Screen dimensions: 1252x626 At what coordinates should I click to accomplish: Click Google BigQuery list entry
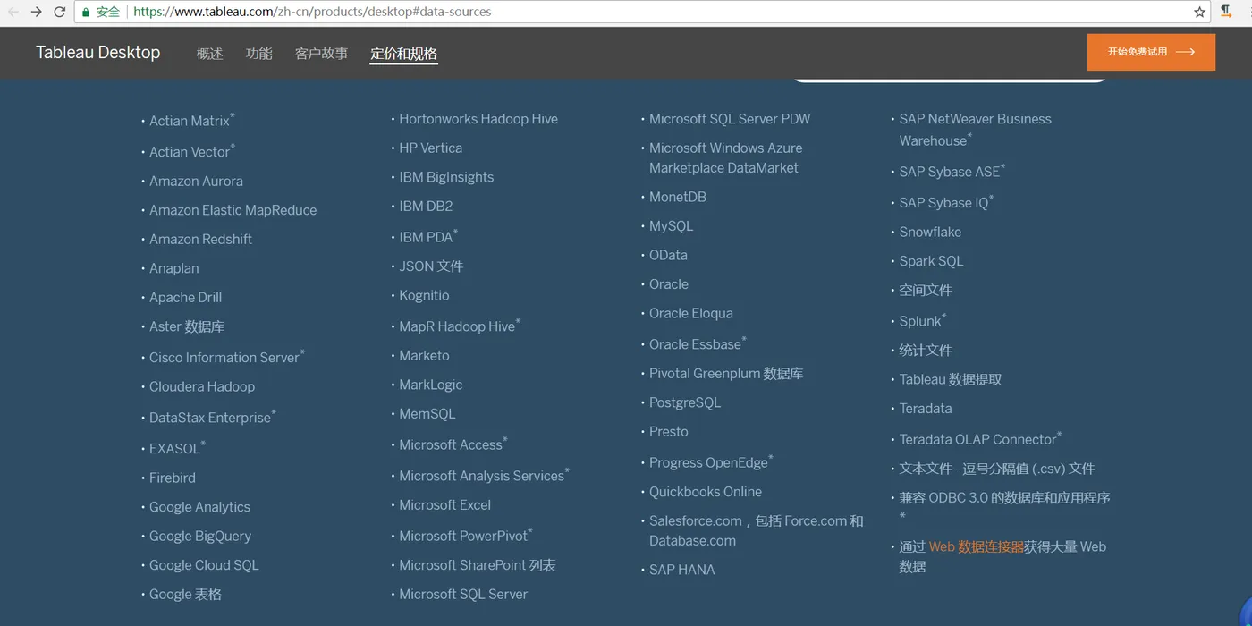(200, 536)
